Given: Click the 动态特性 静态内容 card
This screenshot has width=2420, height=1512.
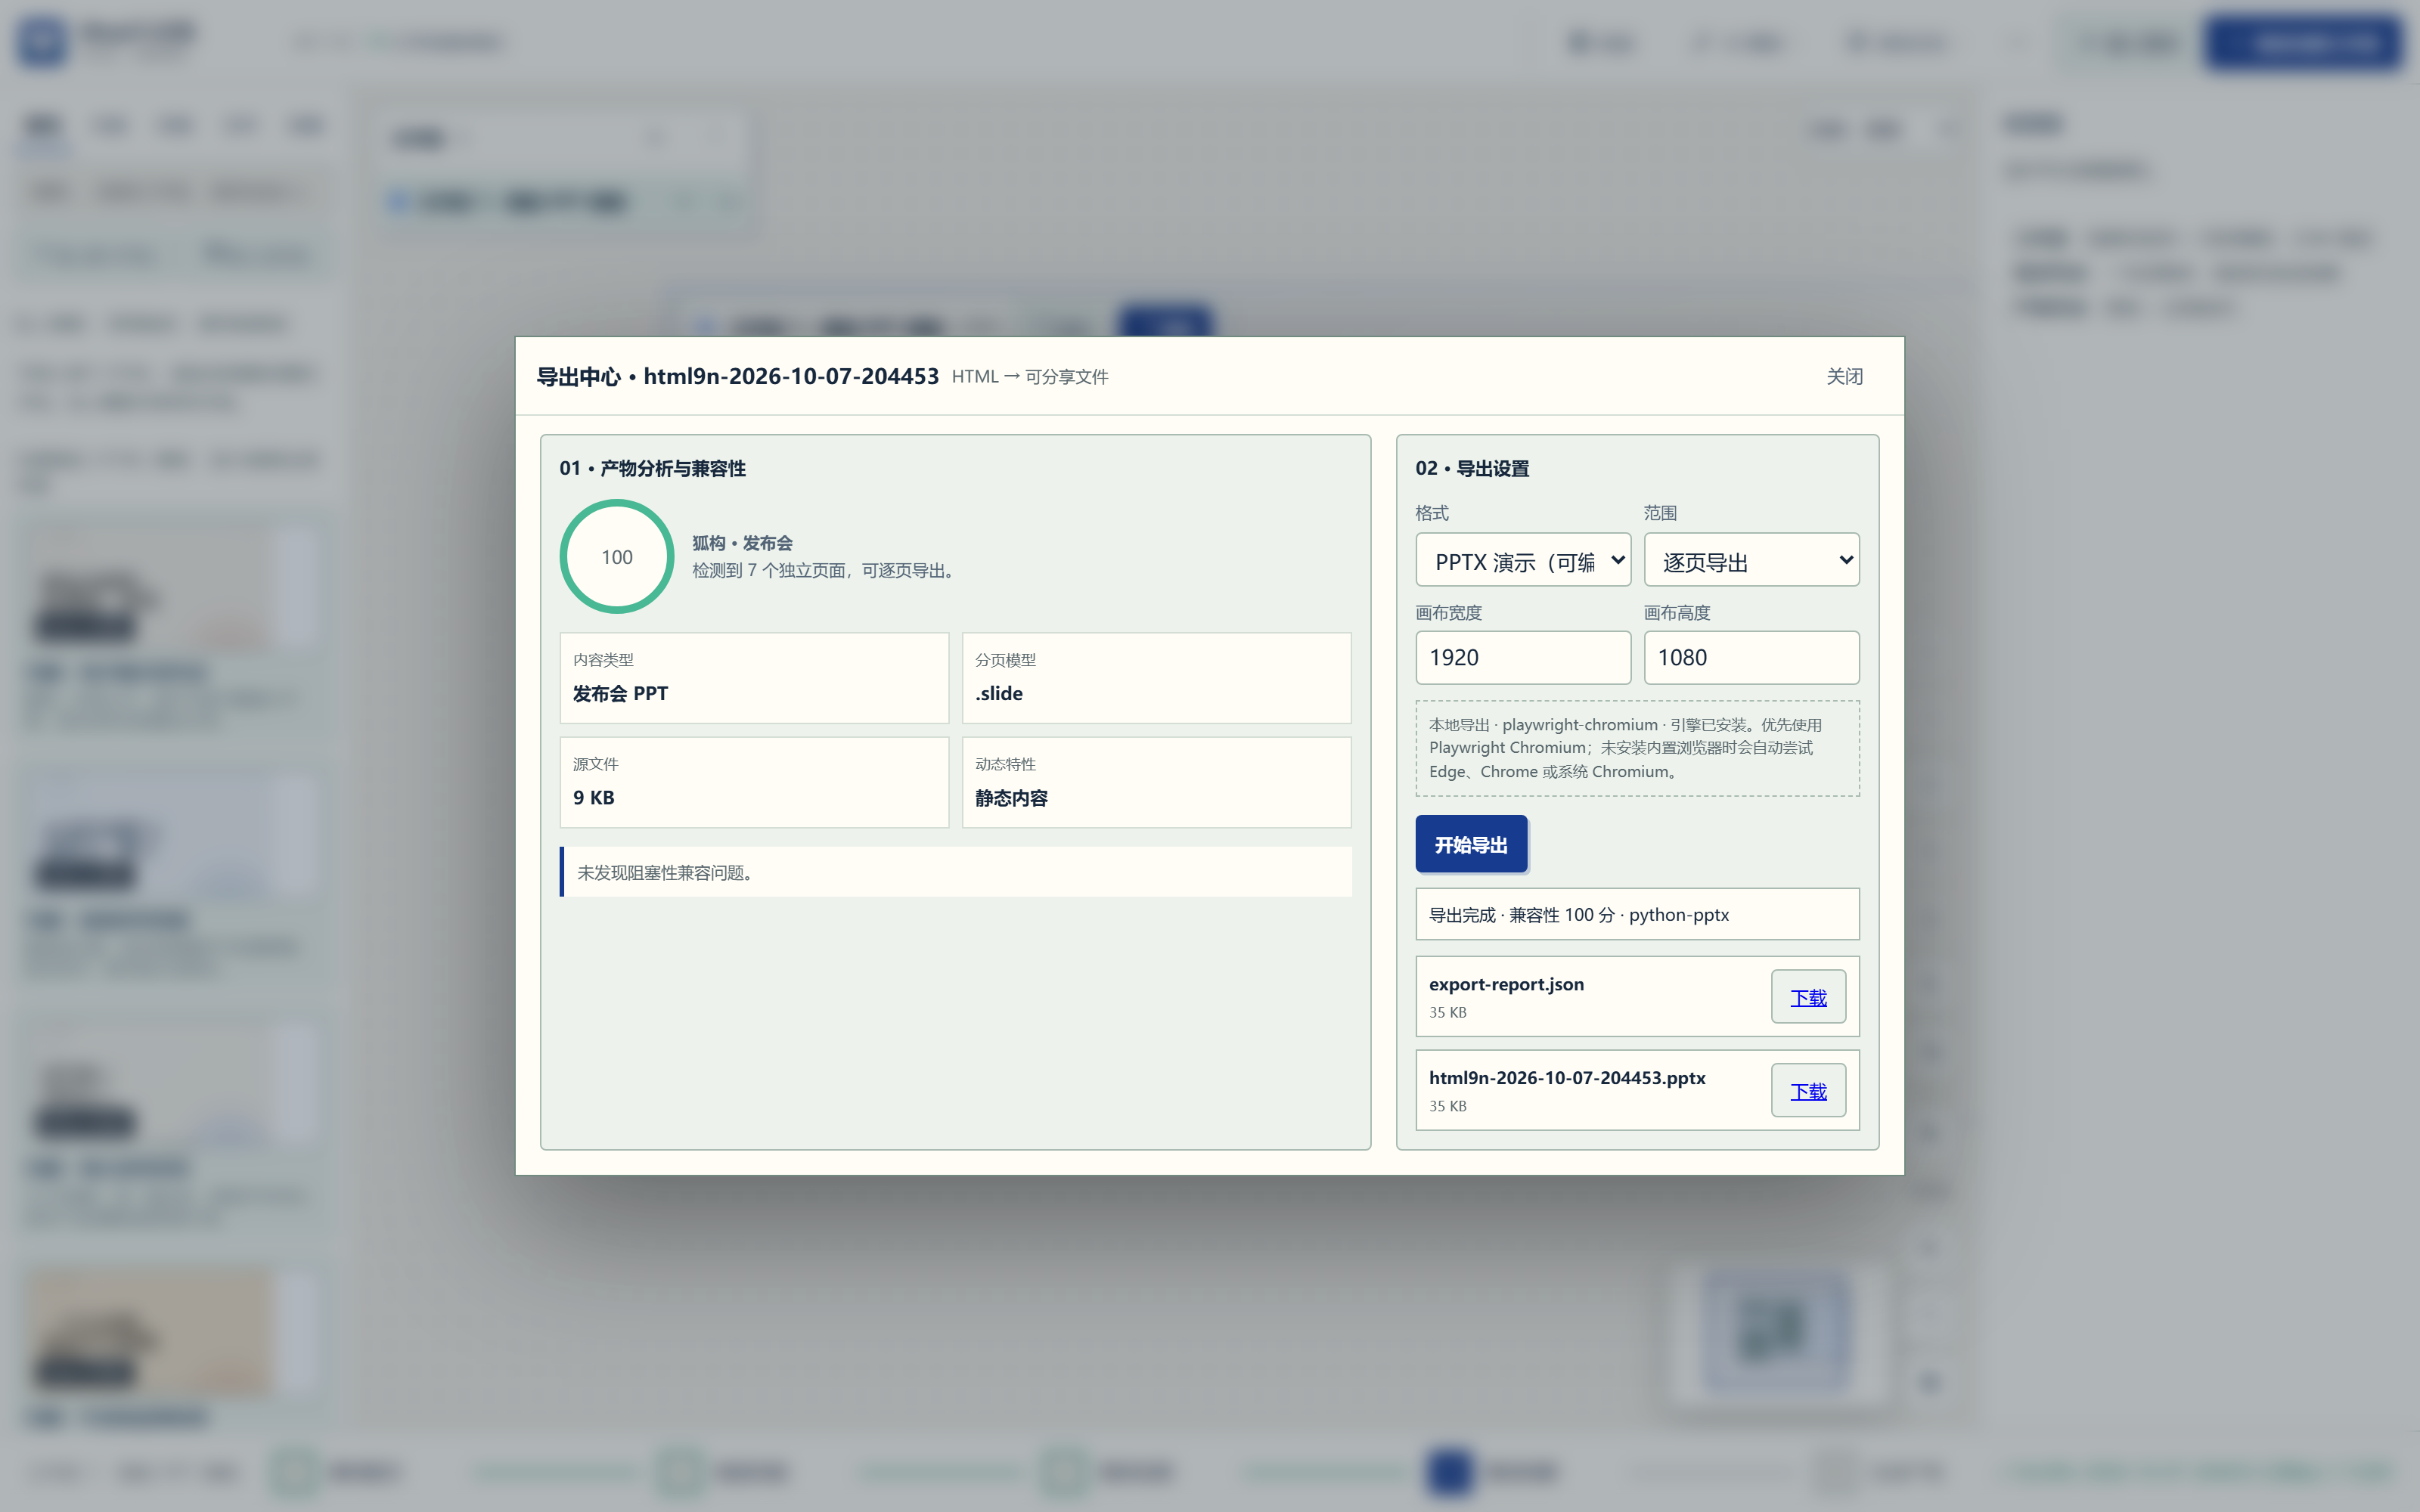Looking at the screenshot, I should tap(1156, 782).
